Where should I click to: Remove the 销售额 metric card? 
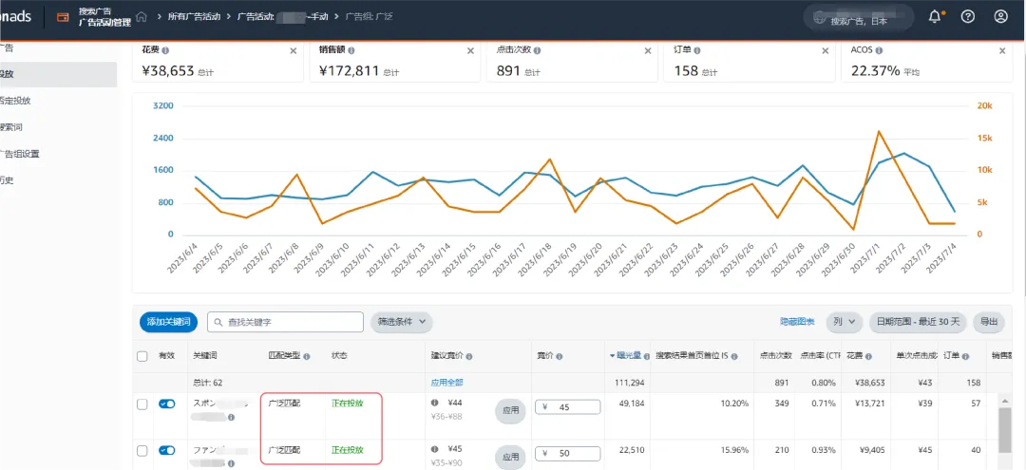470,51
